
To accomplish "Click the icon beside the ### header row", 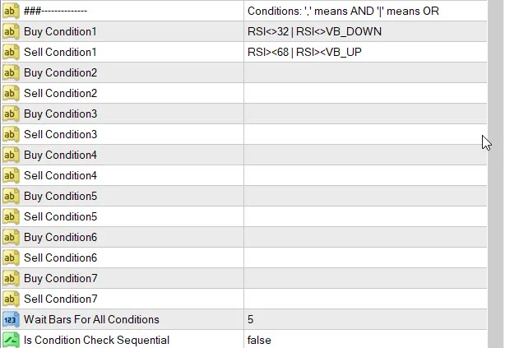I will (x=11, y=11).
